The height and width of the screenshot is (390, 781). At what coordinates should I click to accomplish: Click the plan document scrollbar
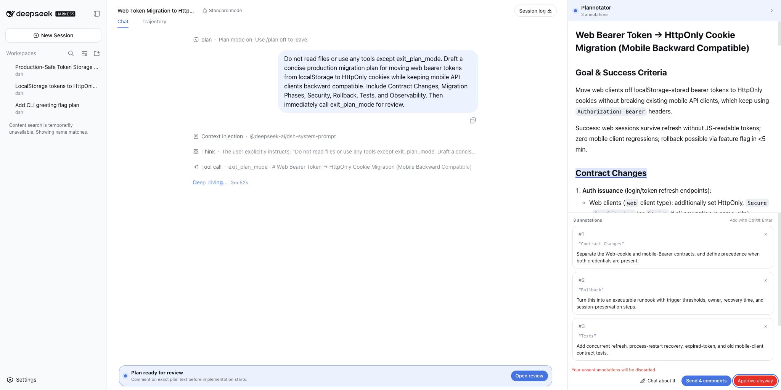click(x=779, y=34)
